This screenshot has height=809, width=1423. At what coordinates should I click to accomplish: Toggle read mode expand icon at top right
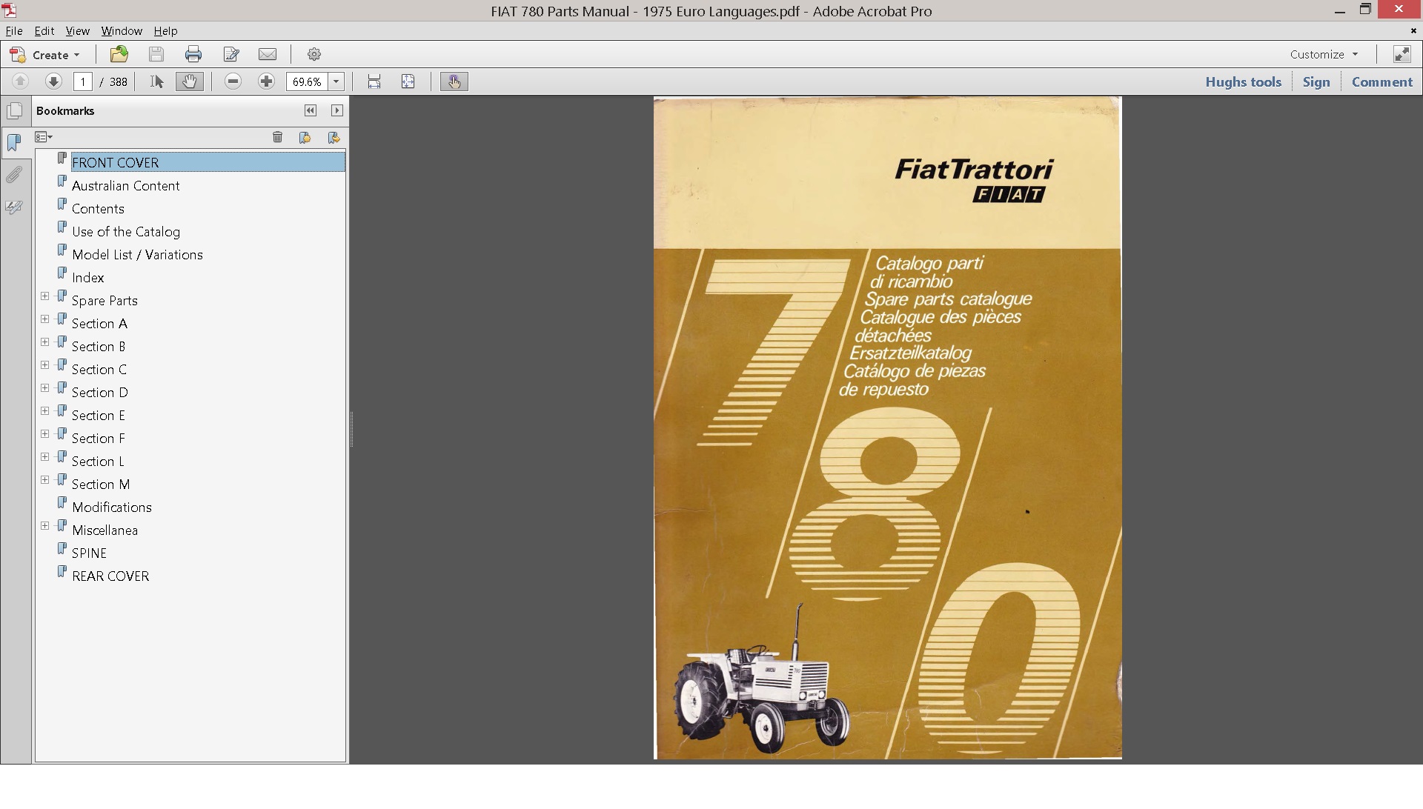[1402, 54]
